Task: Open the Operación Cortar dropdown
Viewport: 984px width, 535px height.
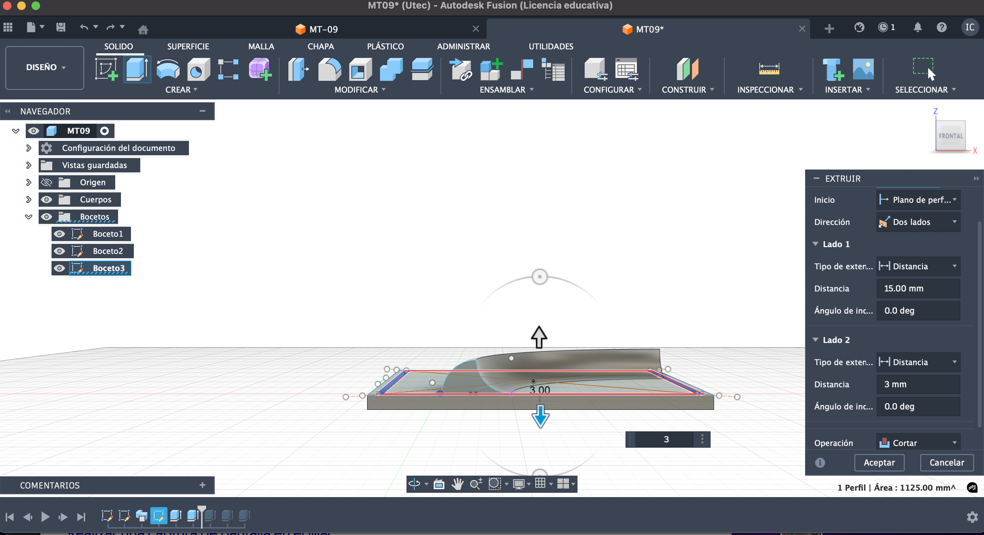Action: [x=918, y=443]
